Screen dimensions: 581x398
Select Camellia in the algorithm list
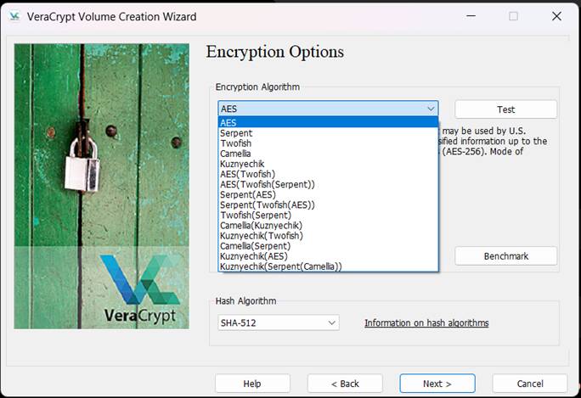(328, 154)
